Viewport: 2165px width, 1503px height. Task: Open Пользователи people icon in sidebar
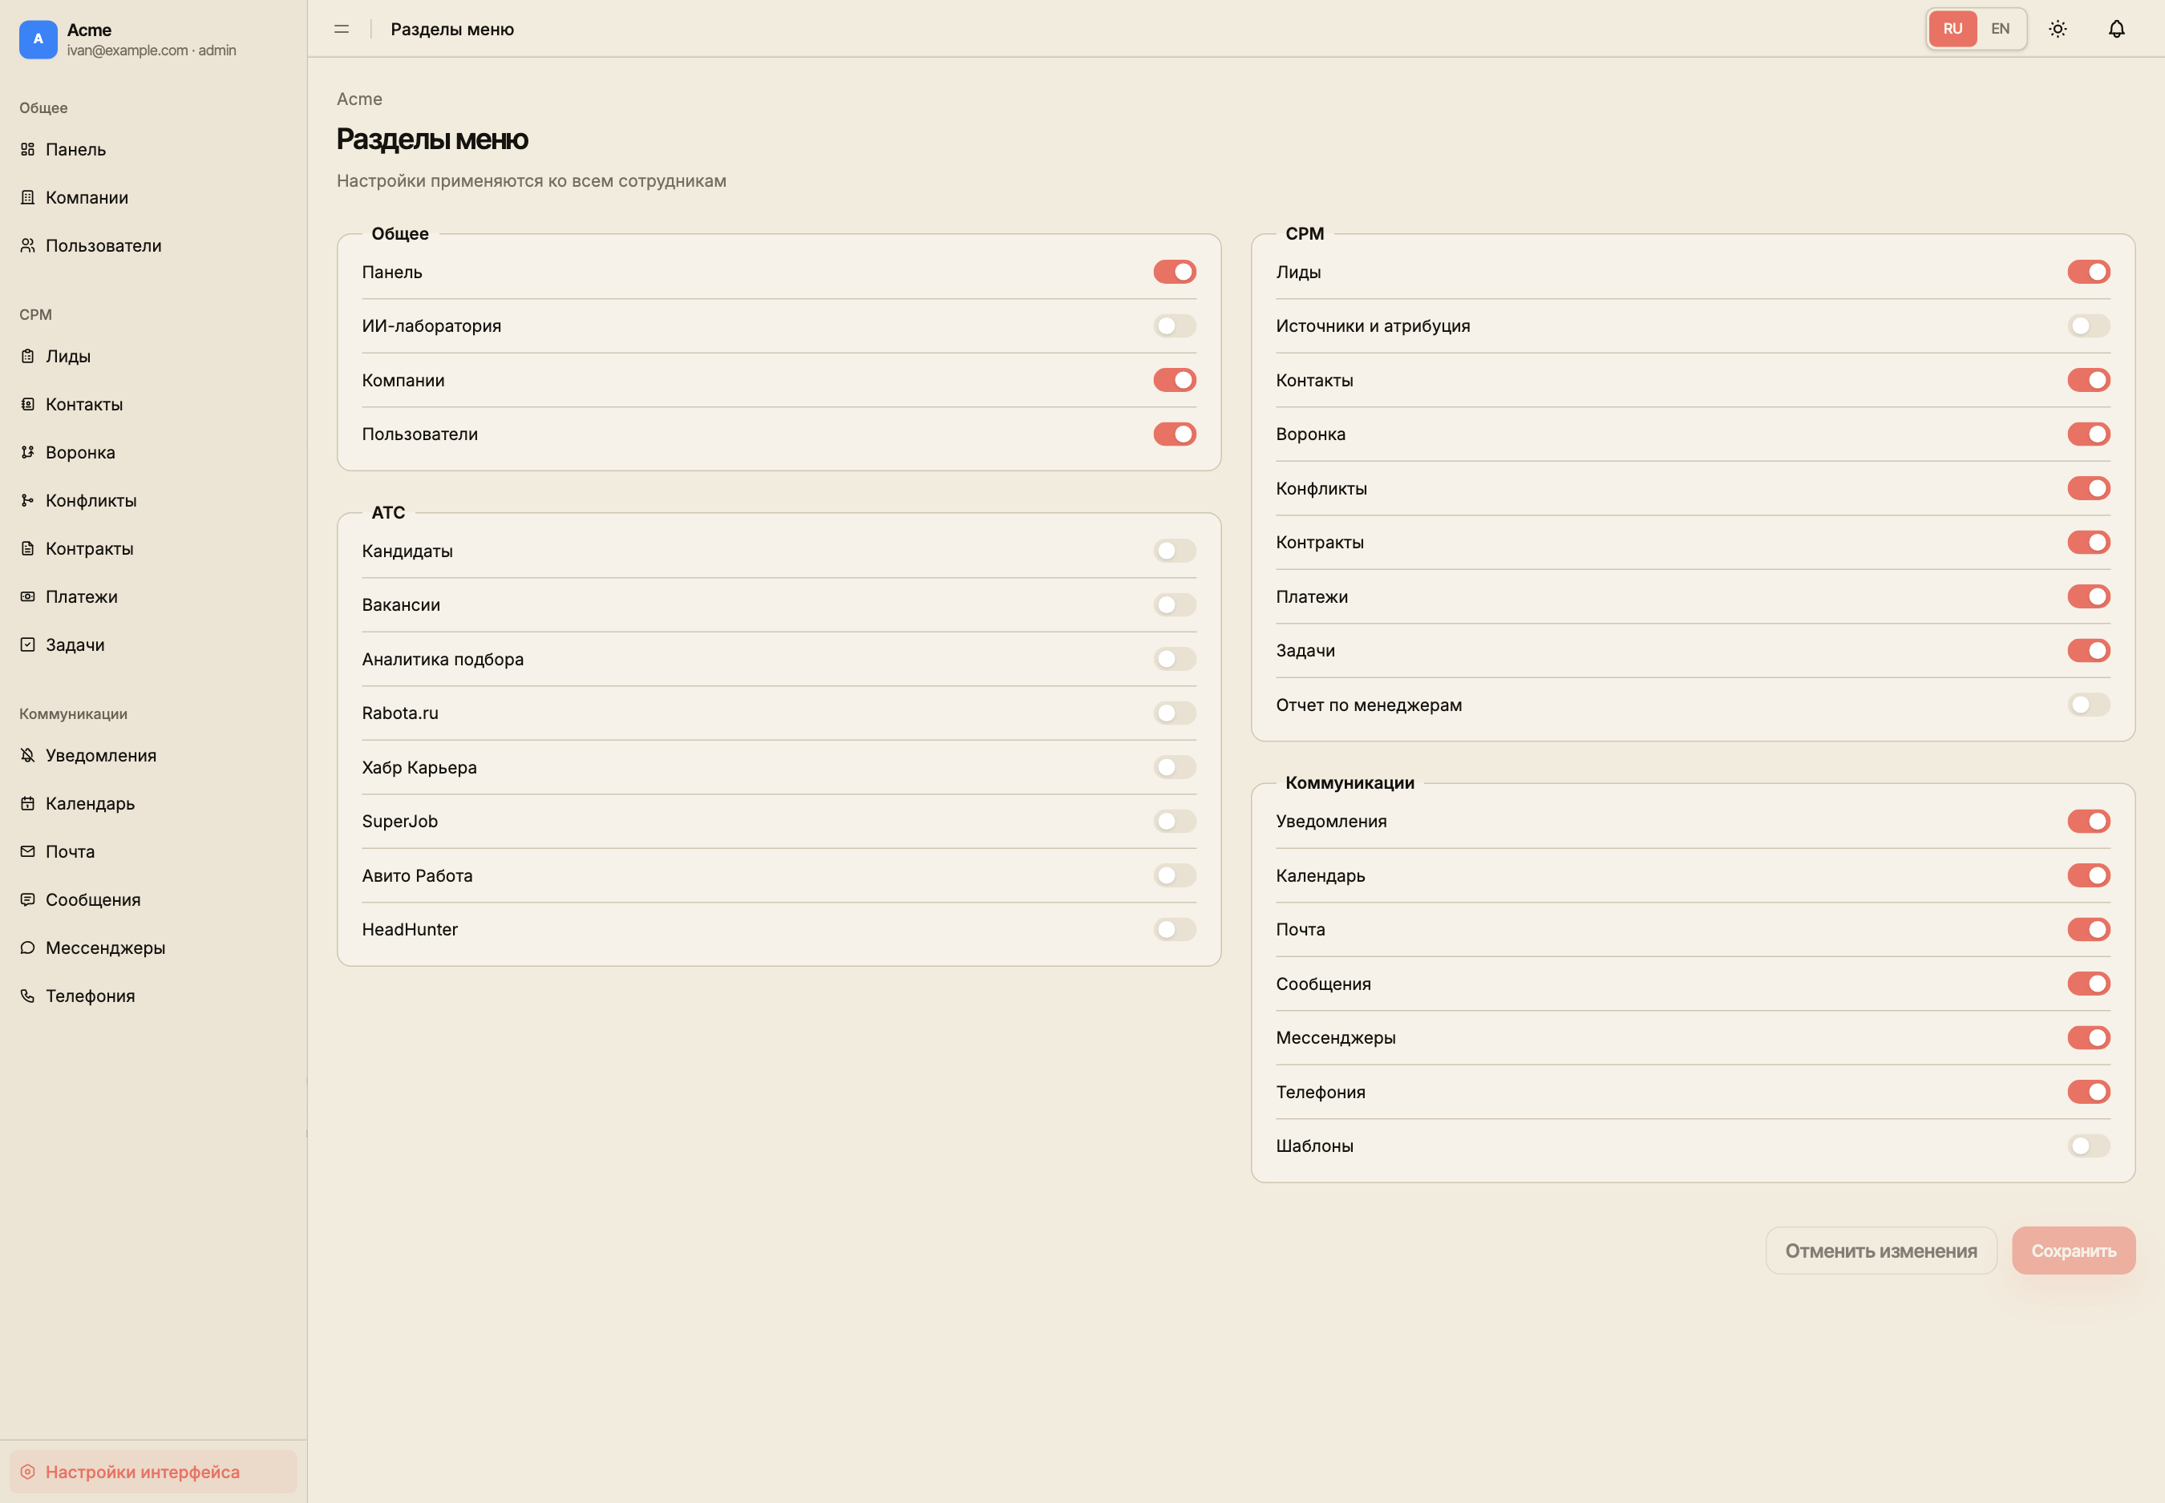(28, 244)
